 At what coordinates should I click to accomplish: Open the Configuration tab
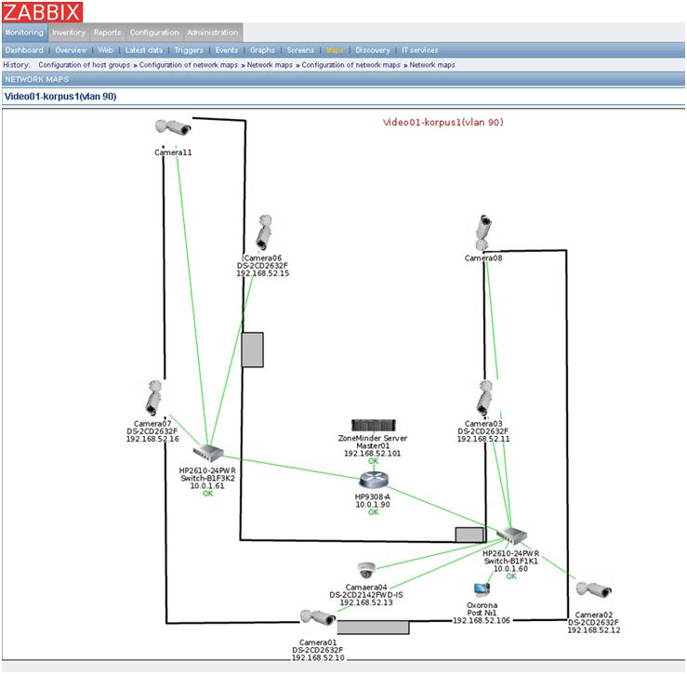point(154,33)
